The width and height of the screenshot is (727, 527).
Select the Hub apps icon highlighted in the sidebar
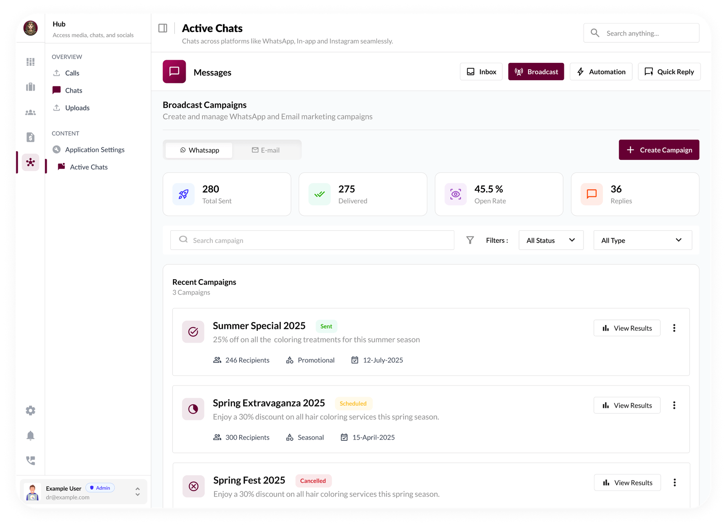click(x=30, y=163)
